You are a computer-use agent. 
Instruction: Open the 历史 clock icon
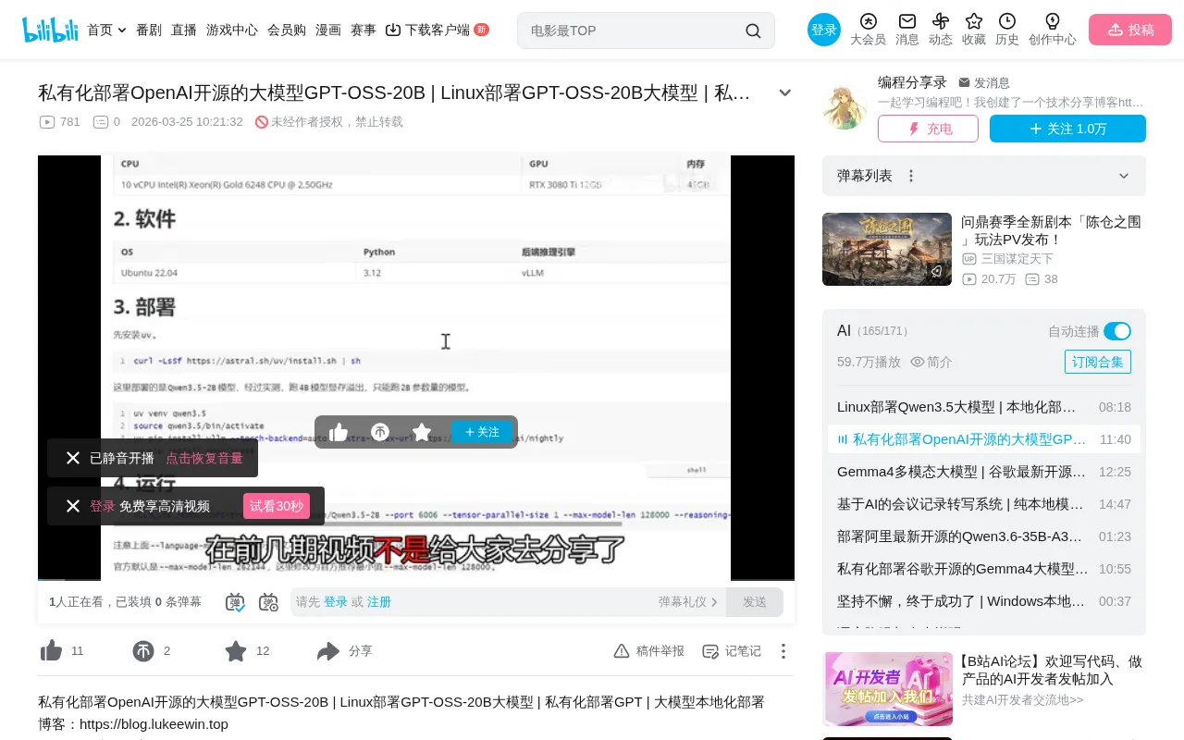coord(1007,21)
